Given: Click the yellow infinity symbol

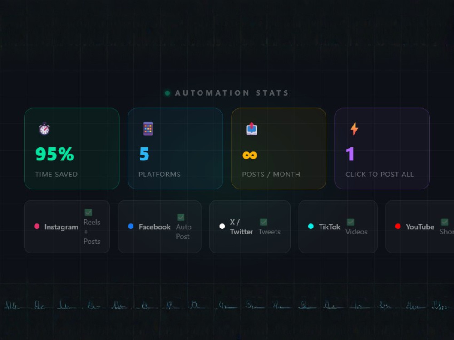Looking at the screenshot, I should click(250, 155).
